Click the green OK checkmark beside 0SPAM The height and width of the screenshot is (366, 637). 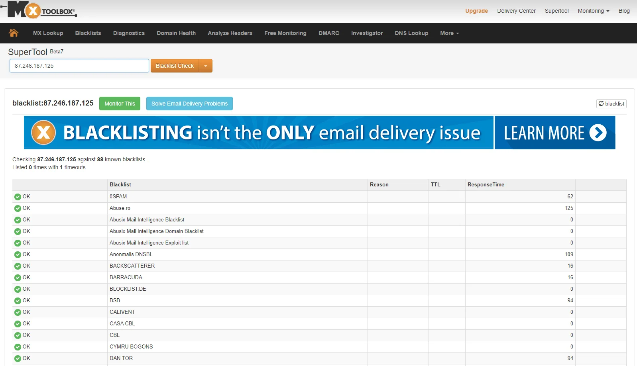coord(18,197)
